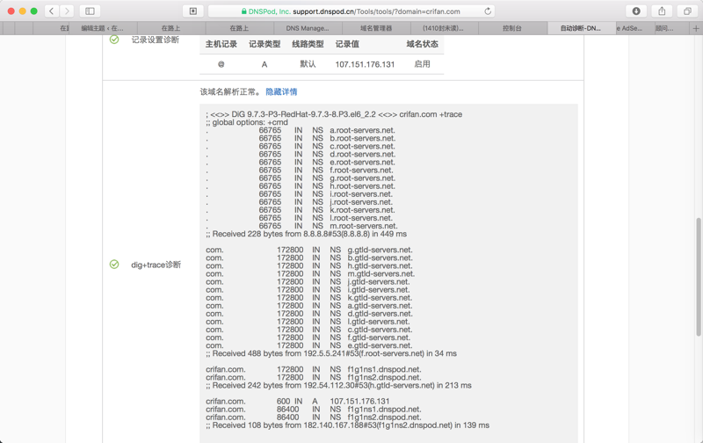Click a.root-servers.net. entry
The height and width of the screenshot is (443, 703).
coord(362,130)
